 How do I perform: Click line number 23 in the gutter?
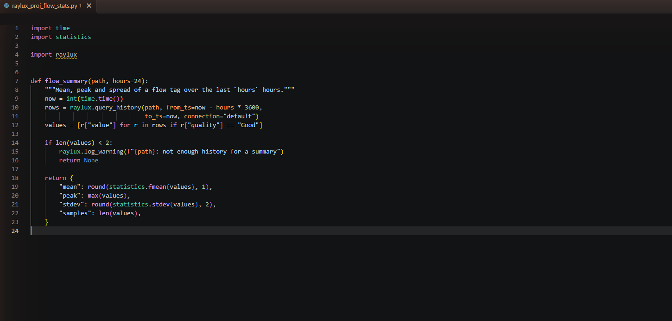coord(15,222)
